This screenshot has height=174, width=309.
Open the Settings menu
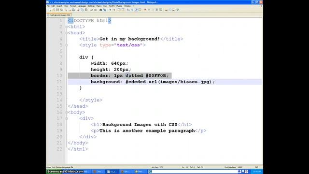tap(91, 6)
